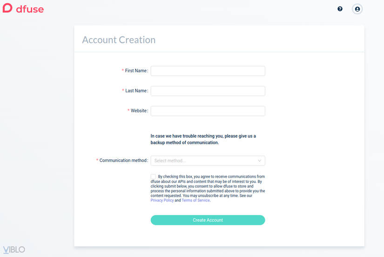Image resolution: width=384 pixels, height=257 pixels.
Task: Open the Terms of Service link
Action: coord(195,201)
